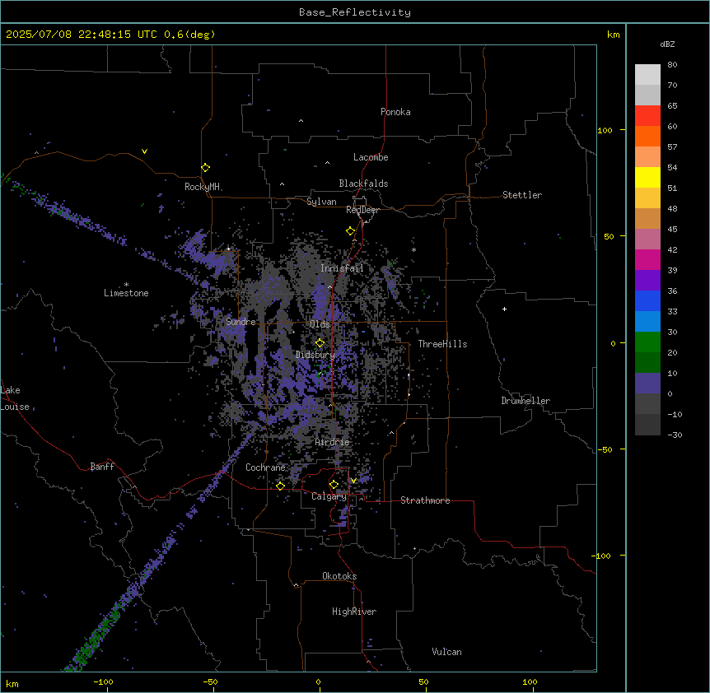Select the yellow 51-54 dBZ legend swatch
This screenshot has height=693, width=710.
pyautogui.click(x=647, y=177)
